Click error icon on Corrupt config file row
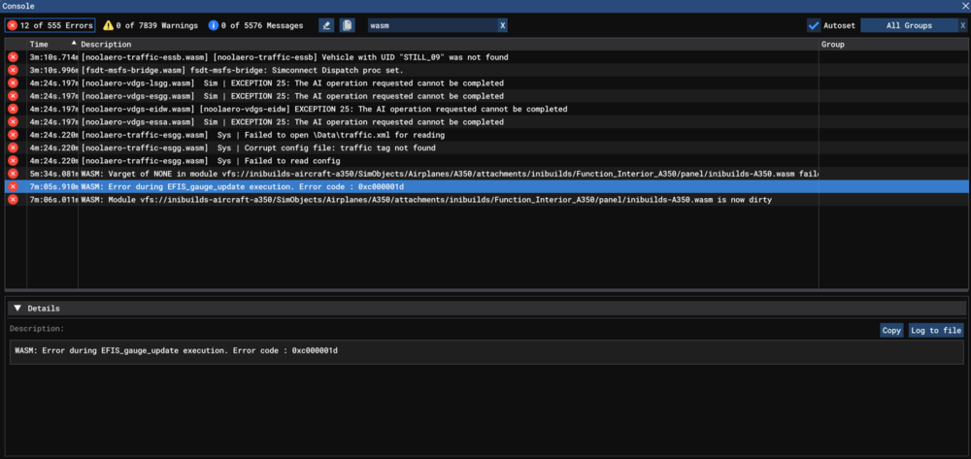971x459 pixels. [14, 148]
